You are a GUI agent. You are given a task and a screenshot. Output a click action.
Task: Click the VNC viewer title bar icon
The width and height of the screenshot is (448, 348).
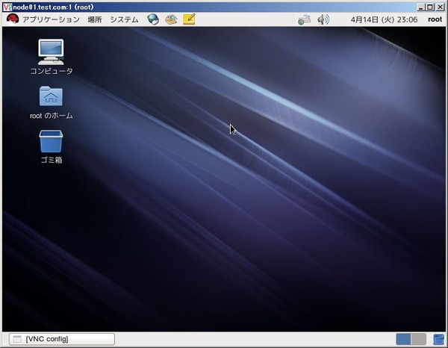[7, 7]
